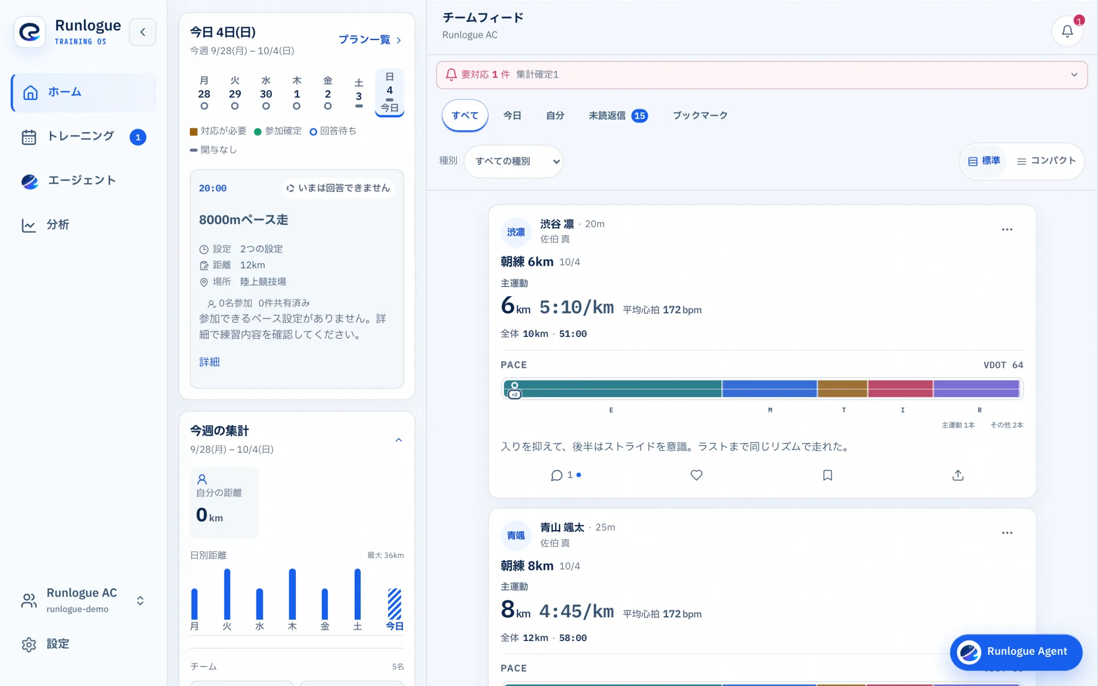Screen dimensions: 1098x686
Task: Open more options on 青山 颯太's post
Action: [x=1007, y=533]
